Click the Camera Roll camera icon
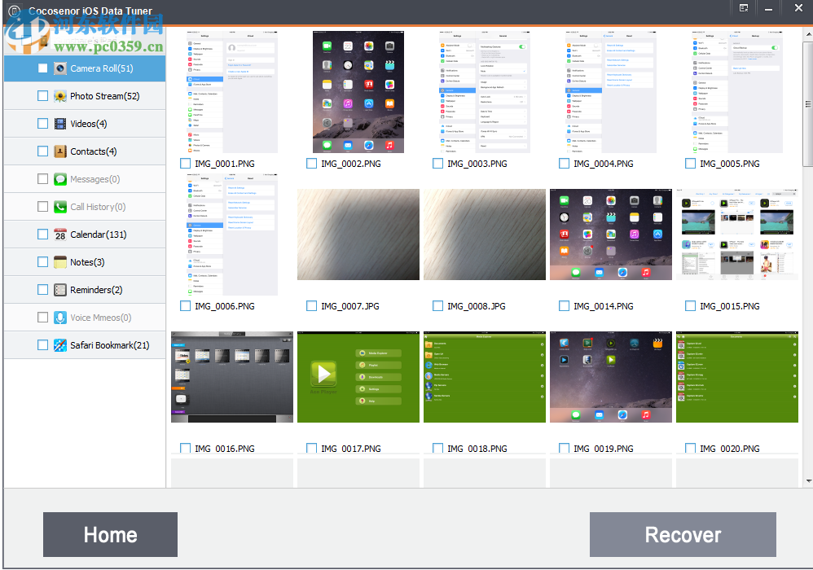This screenshot has height=570, width=813. coord(60,68)
